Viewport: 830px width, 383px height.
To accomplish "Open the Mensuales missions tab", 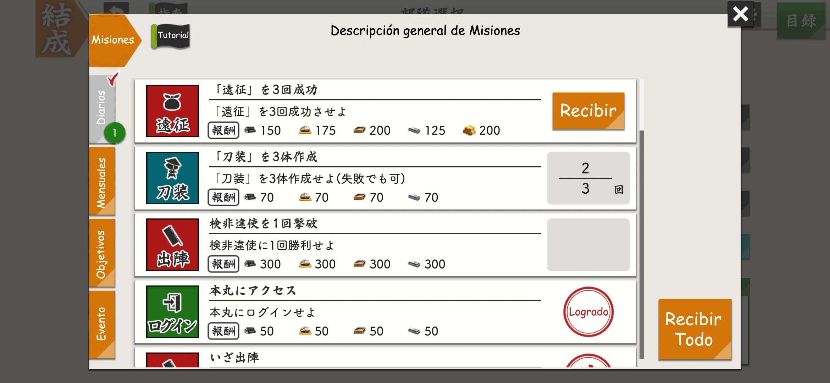I will [x=102, y=182].
